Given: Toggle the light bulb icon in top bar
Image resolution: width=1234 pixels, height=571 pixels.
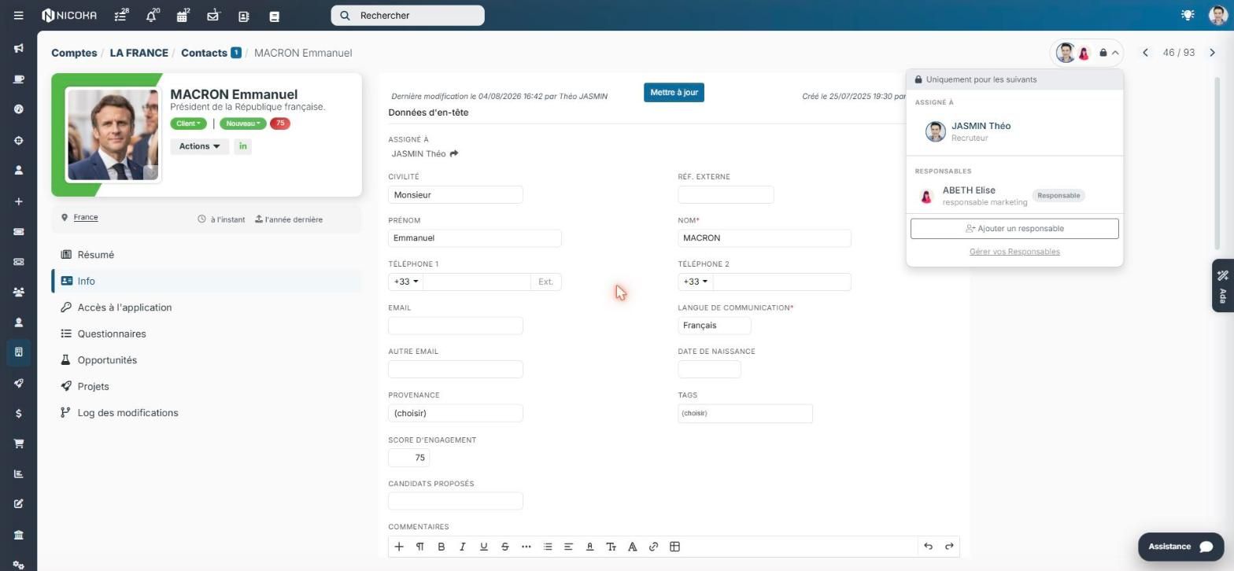Looking at the screenshot, I should click(1188, 15).
